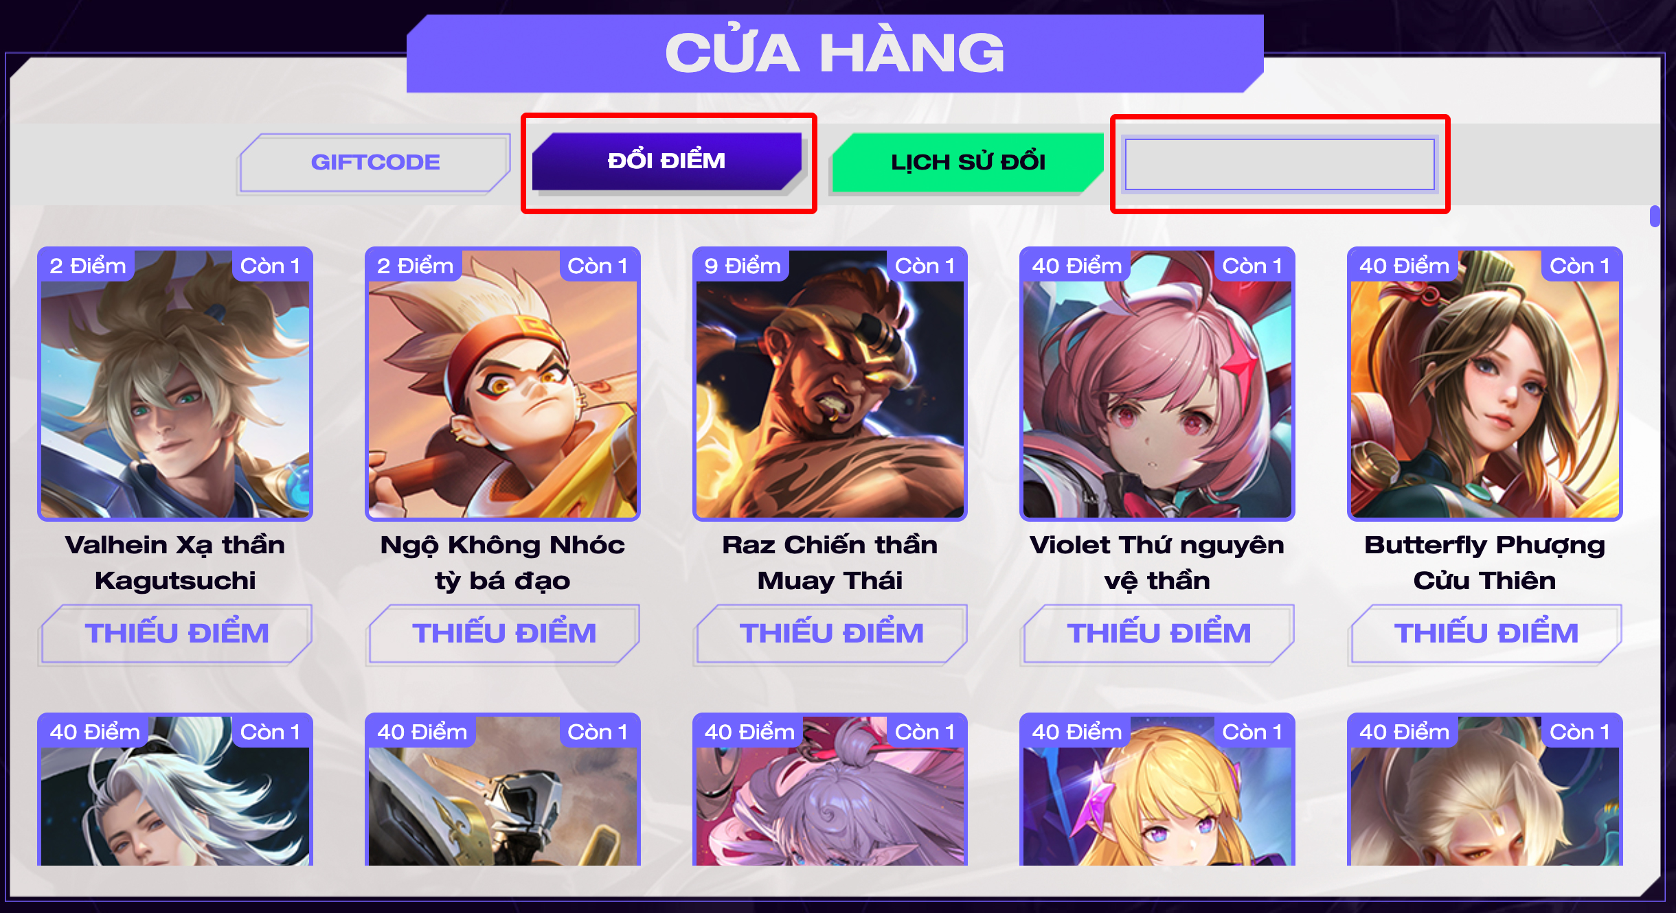
Task: Click the empty input box beside LỊCH SỬ ĐỔI
Action: [1280, 164]
